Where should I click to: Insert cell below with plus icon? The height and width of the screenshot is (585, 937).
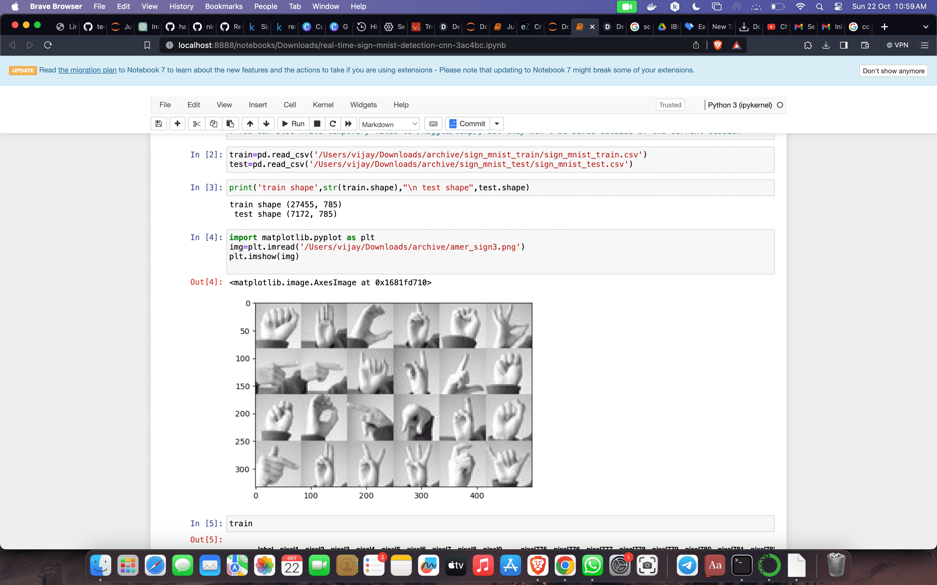177,124
